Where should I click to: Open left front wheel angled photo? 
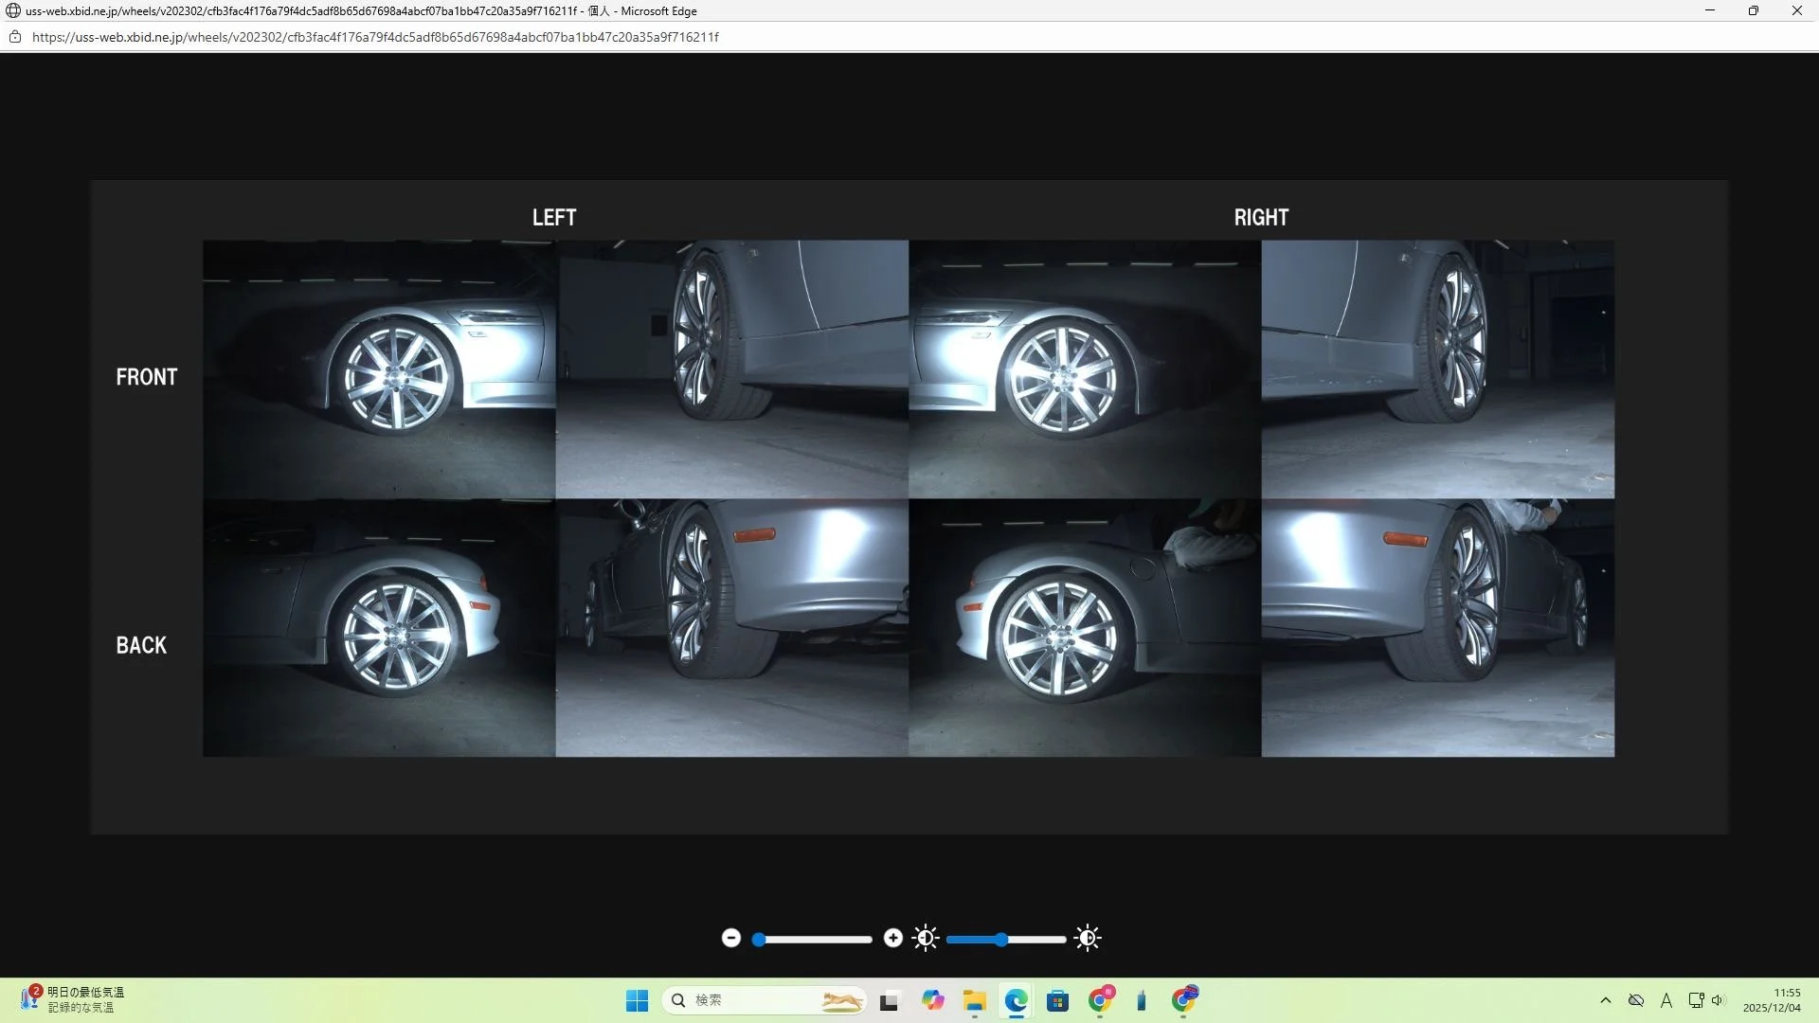pos(731,369)
